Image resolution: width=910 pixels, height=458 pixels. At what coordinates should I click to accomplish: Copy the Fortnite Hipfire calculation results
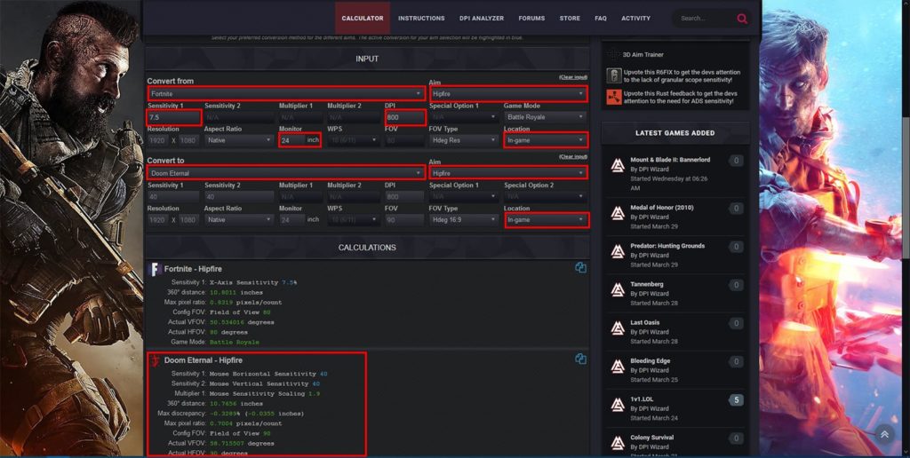pos(580,268)
